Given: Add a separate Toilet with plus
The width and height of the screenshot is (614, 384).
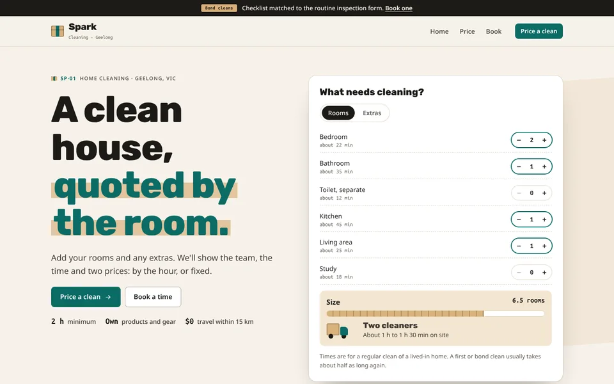Looking at the screenshot, I should pos(544,193).
